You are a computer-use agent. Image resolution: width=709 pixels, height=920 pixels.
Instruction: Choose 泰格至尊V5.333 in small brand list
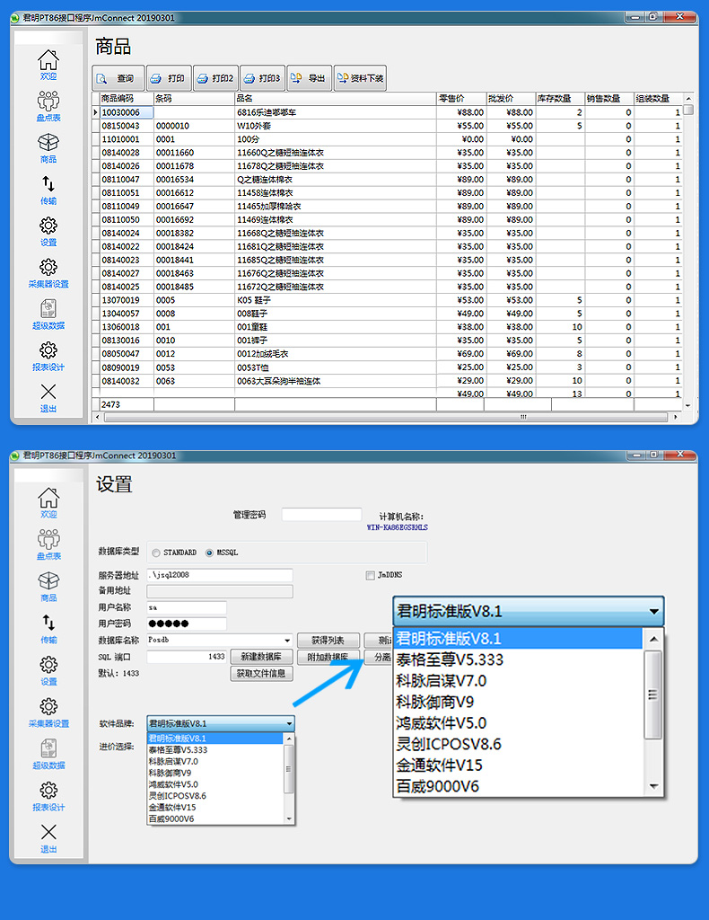(x=215, y=750)
